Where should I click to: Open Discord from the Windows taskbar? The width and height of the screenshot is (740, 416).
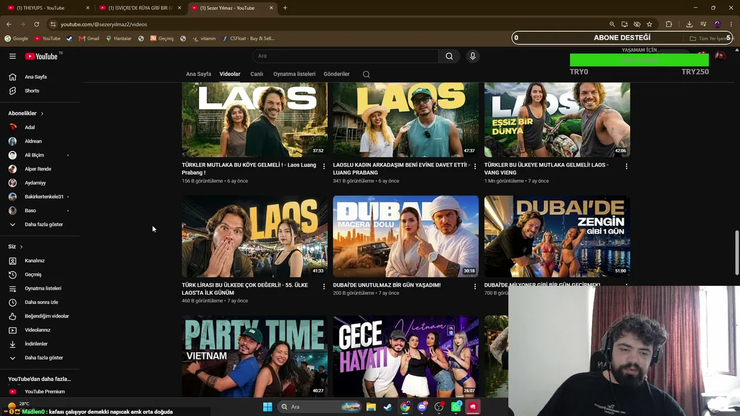click(422, 407)
